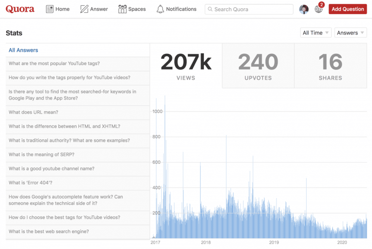Expand the Answers type dropdown
The height and width of the screenshot is (249, 372).
350,33
